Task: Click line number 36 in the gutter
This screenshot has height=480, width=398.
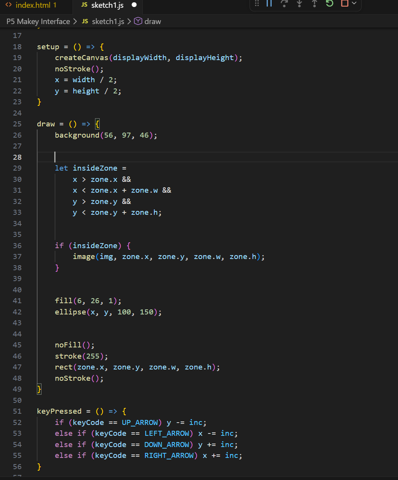Action: click(17, 245)
